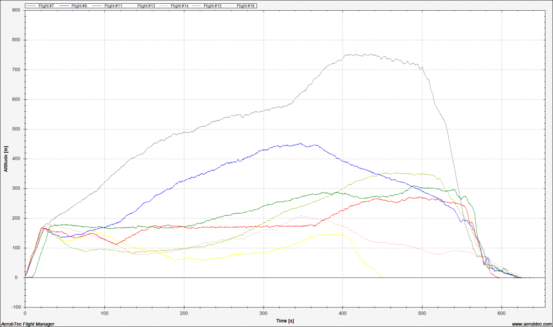Click the yellow Flight #13 line swatch
Viewport: 553px width, 327px height.
click(x=129, y=5)
